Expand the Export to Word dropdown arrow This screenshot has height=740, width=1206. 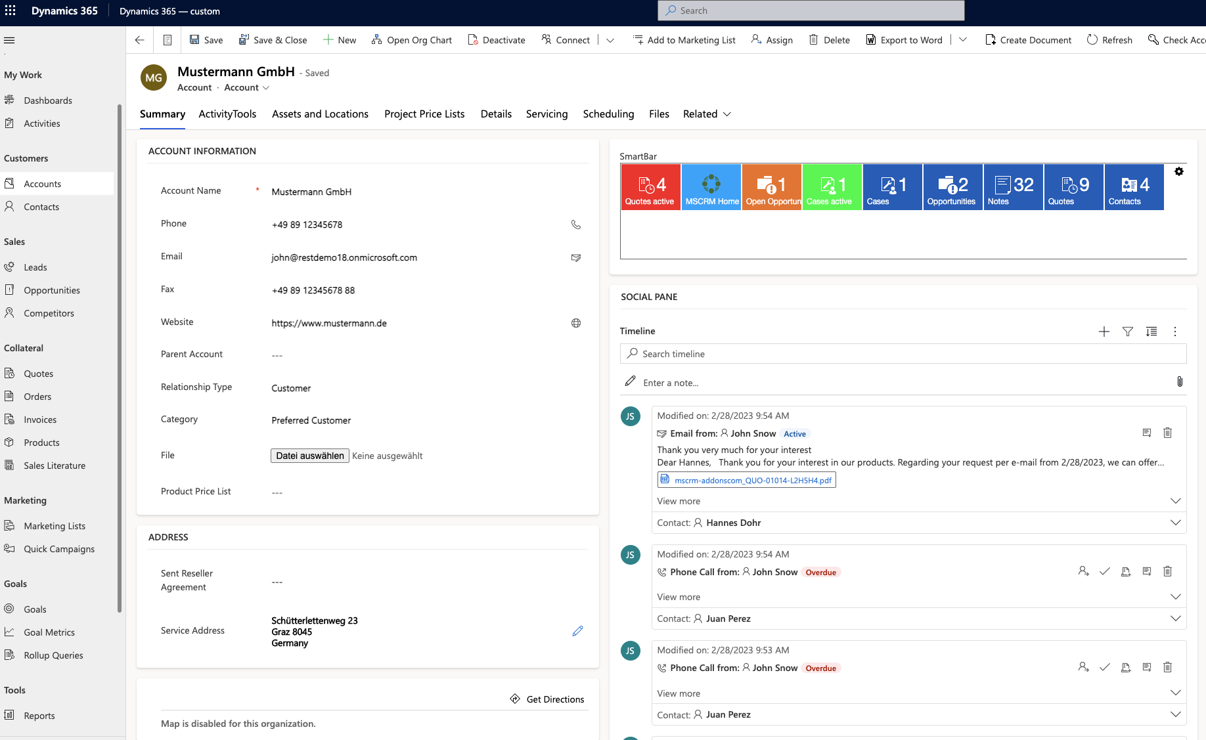tap(963, 40)
